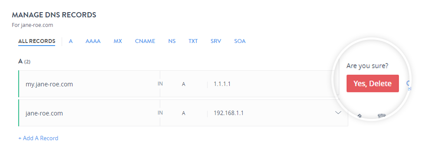Click the + Add A Record link
This screenshot has height=158, width=429.
tap(38, 138)
